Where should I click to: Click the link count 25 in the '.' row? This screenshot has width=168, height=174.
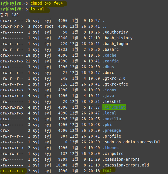tap(28, 21)
